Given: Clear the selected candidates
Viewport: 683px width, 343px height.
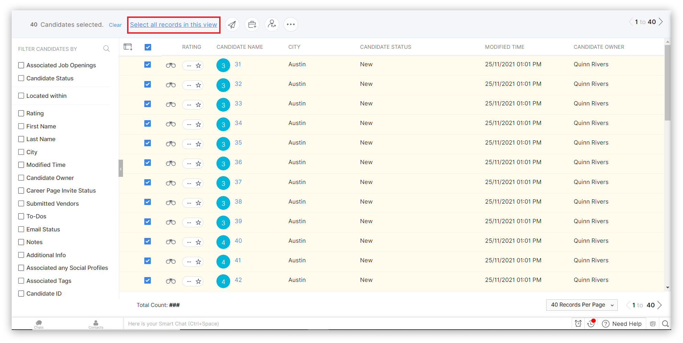Looking at the screenshot, I should (x=115, y=25).
